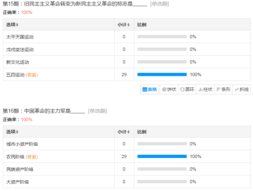Viewport: 253px width, 191px height.
Task: Sort question 15 by 小计 column arrows
Action: [x=128, y=25]
